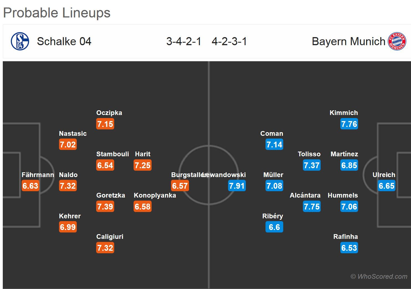Open the Schalke 04 team name link

pos(64,41)
